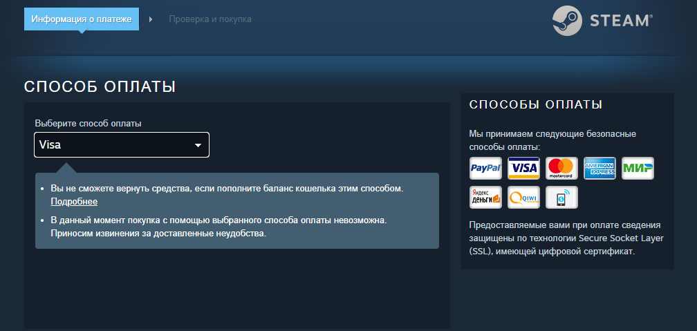Click the МИР card icon

click(638, 168)
